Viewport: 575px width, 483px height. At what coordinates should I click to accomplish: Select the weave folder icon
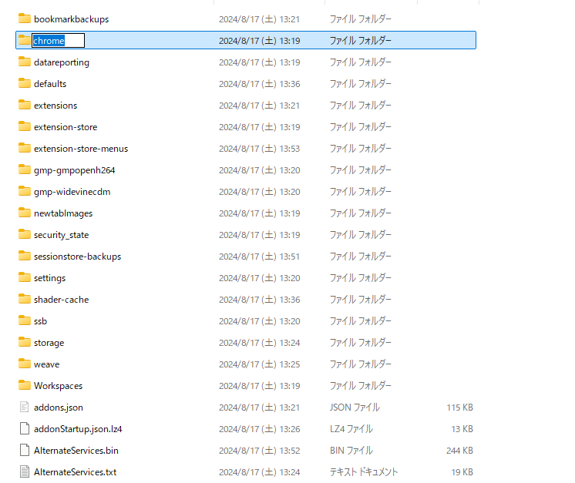25,364
